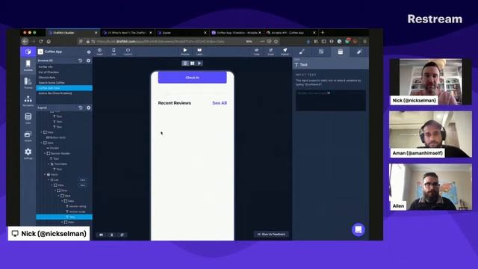The image size is (478, 269).
Task: Click the Input Text field
Action: [x=331, y=100]
